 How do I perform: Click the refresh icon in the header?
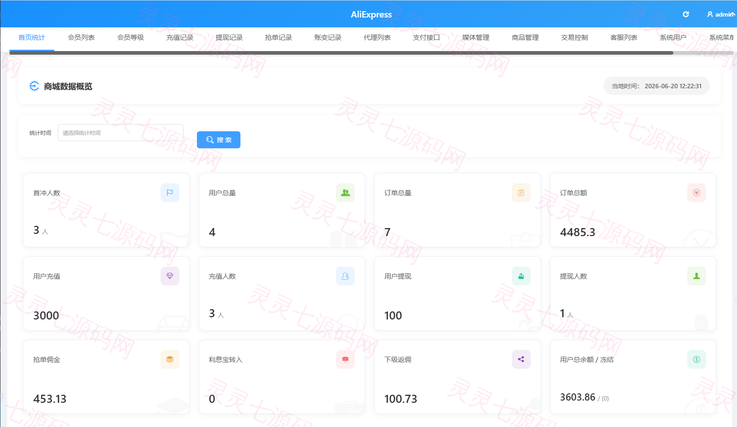(686, 14)
